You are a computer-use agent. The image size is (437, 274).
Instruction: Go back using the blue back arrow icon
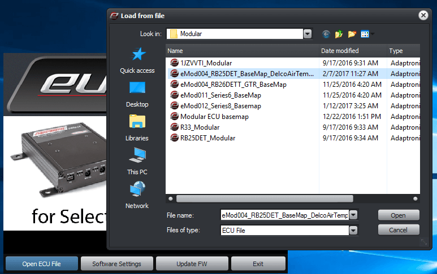pos(326,34)
